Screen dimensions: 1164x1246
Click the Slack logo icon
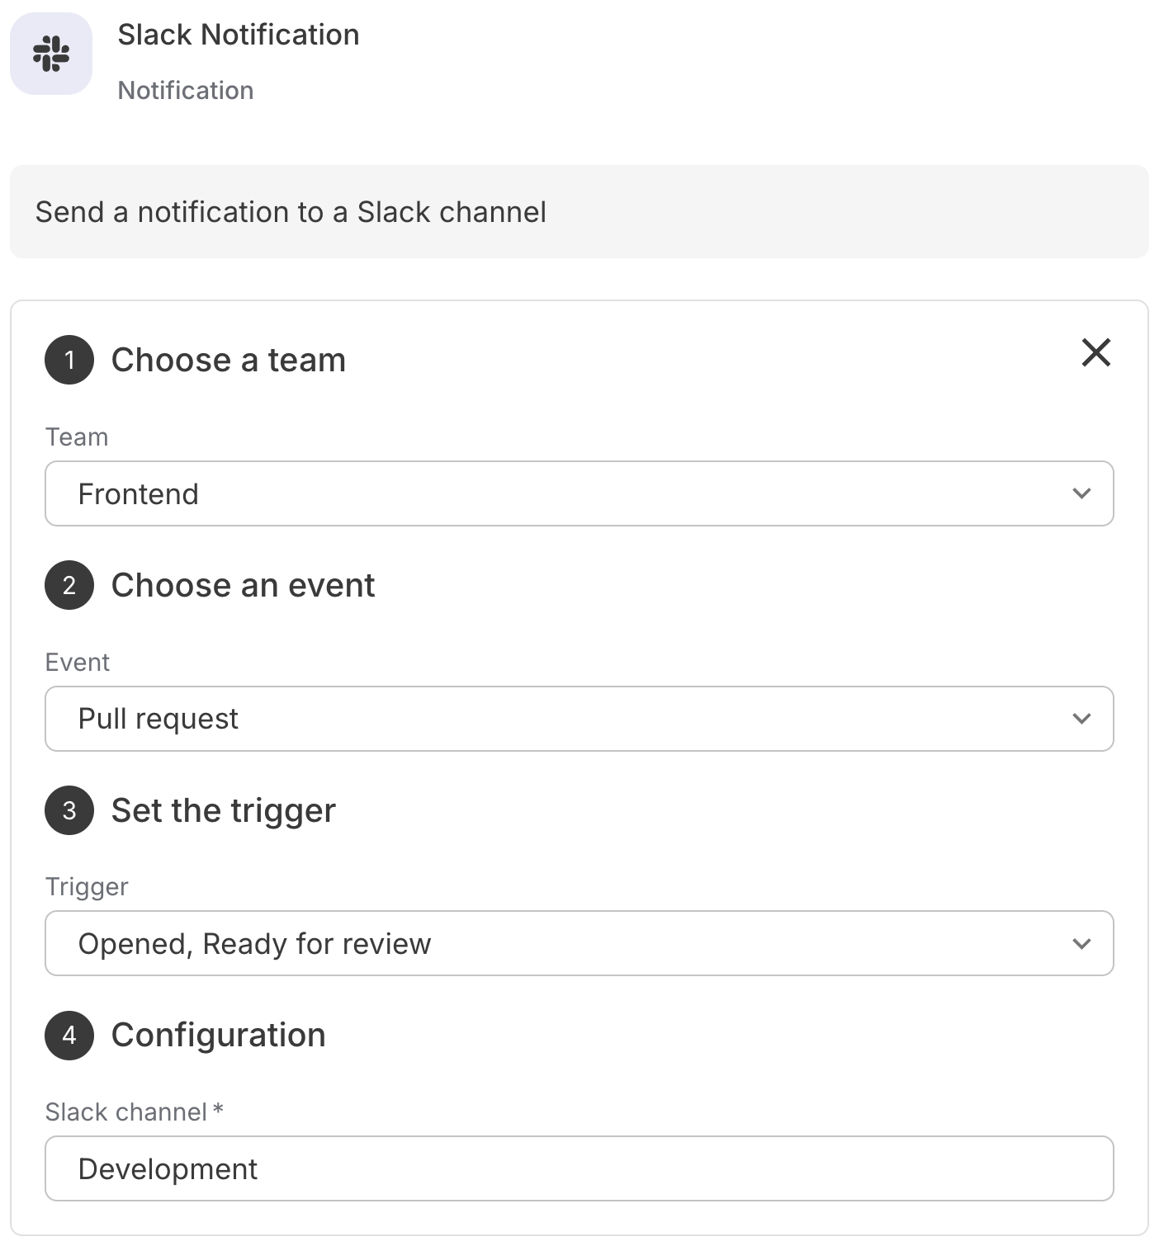click(51, 54)
